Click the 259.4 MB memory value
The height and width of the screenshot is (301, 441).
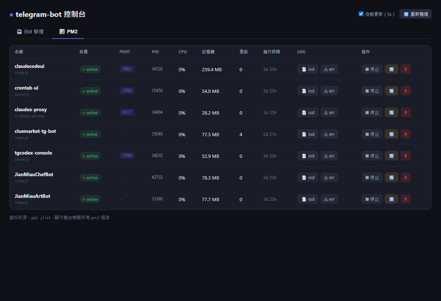(212, 69)
